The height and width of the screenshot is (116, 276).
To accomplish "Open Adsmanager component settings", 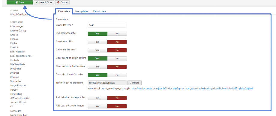I will click(x=17, y=27).
